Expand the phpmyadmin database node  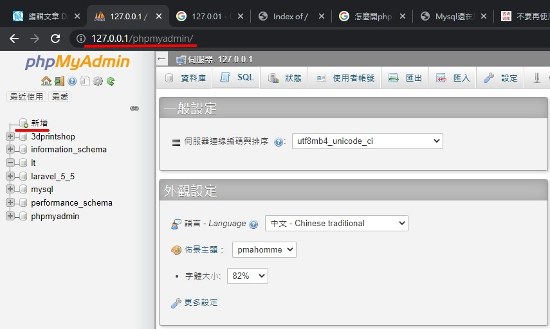pos(10,216)
